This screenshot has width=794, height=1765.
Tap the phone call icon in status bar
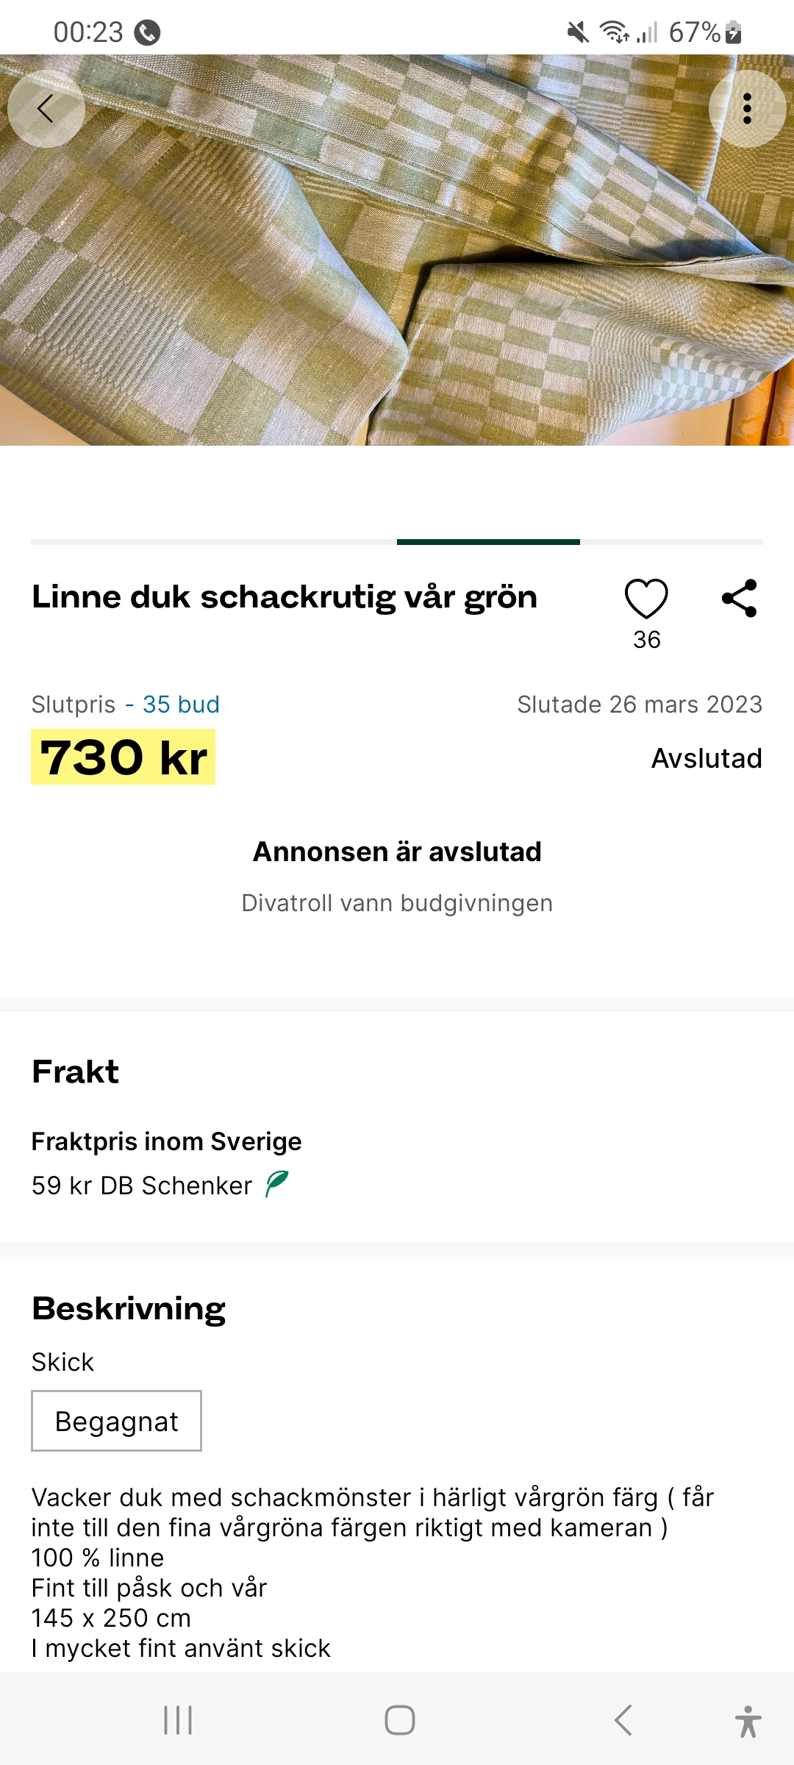pyautogui.click(x=148, y=32)
